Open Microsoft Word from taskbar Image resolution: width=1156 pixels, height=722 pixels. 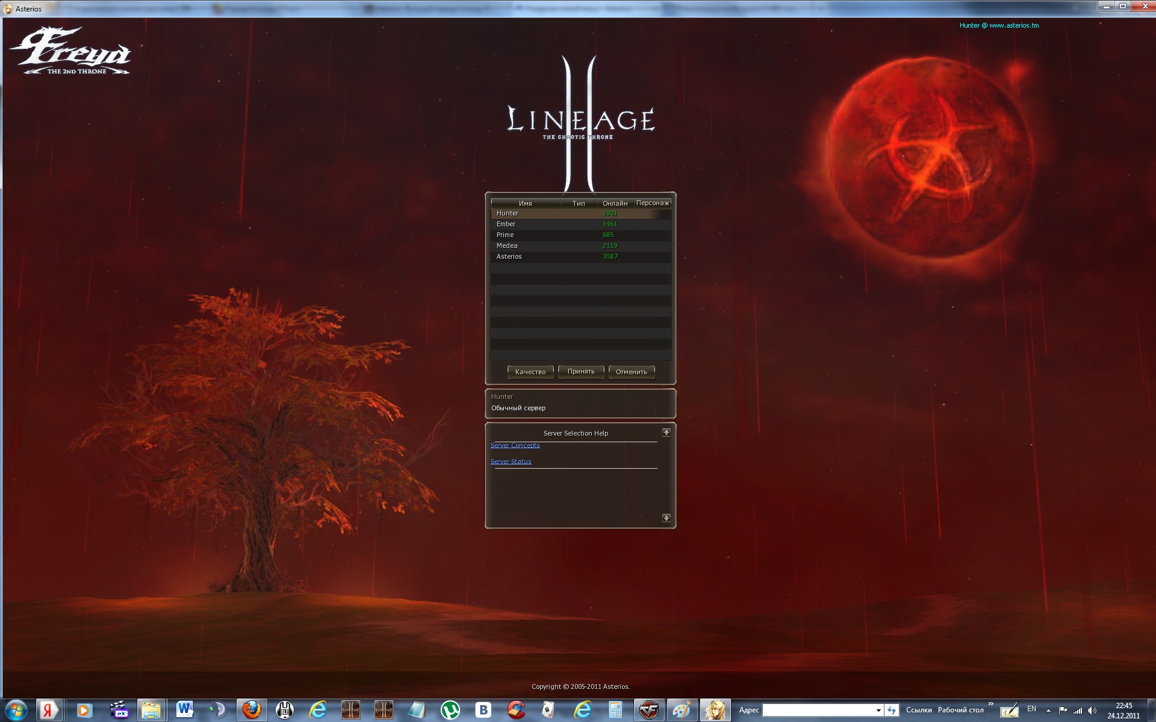click(x=184, y=711)
